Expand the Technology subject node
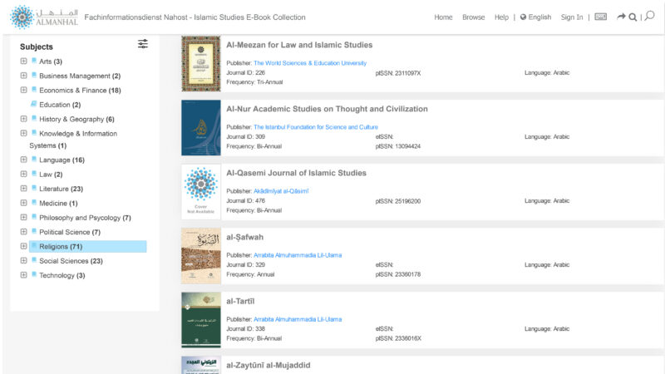The image size is (665, 374). coord(24,275)
